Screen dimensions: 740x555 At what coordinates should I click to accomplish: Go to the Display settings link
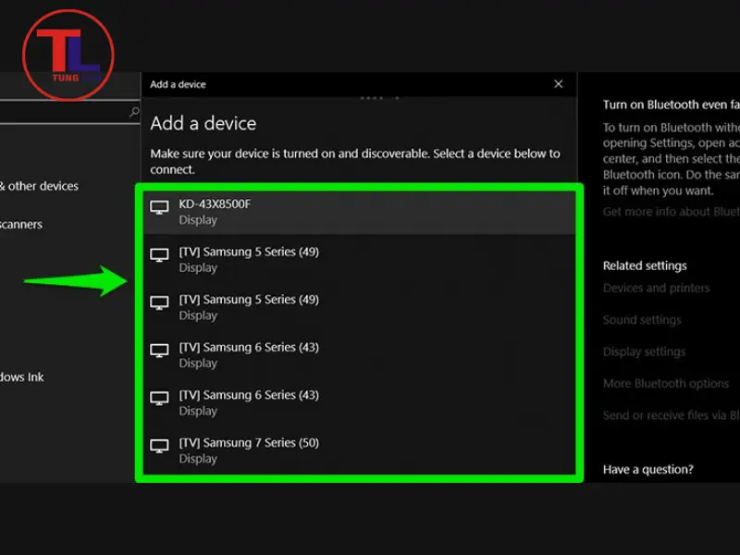click(644, 351)
